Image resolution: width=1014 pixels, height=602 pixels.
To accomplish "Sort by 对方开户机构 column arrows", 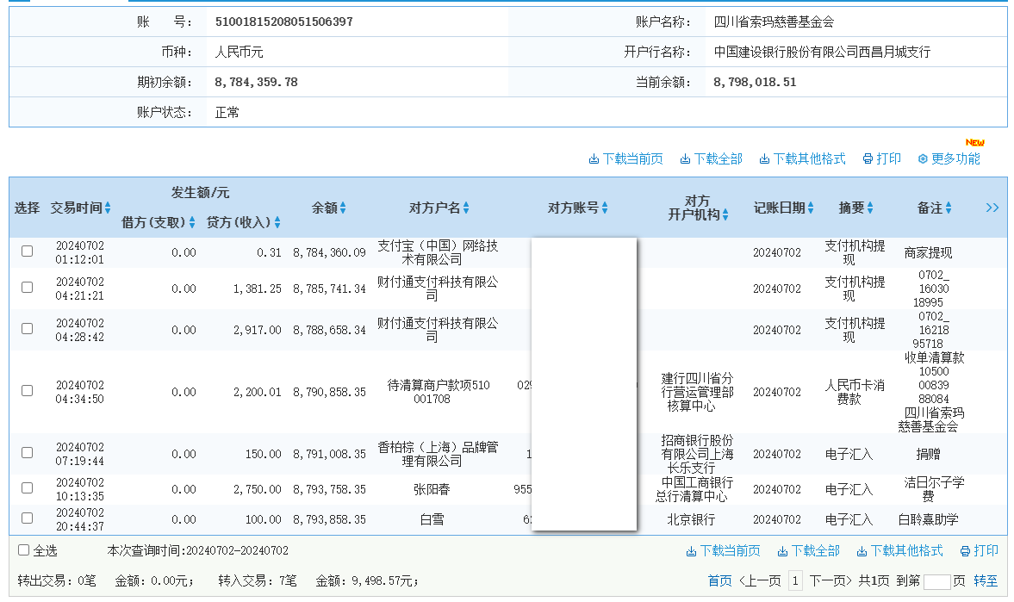I will [725, 214].
